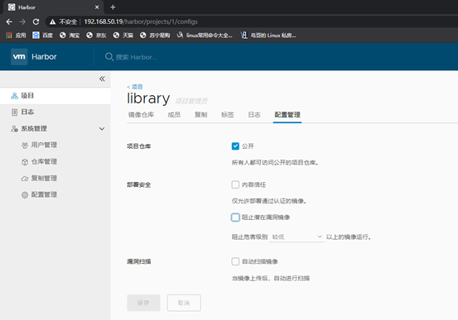Click the 保存 save button
458x320 pixels.
pos(144,303)
